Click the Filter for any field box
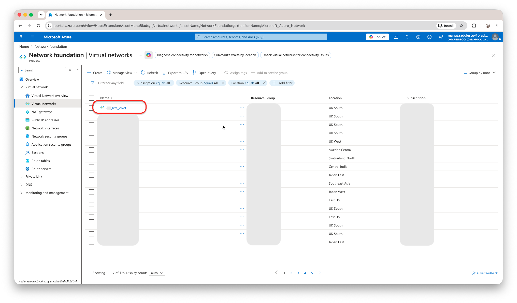Screen dimensions: 517x303 tap(110, 83)
